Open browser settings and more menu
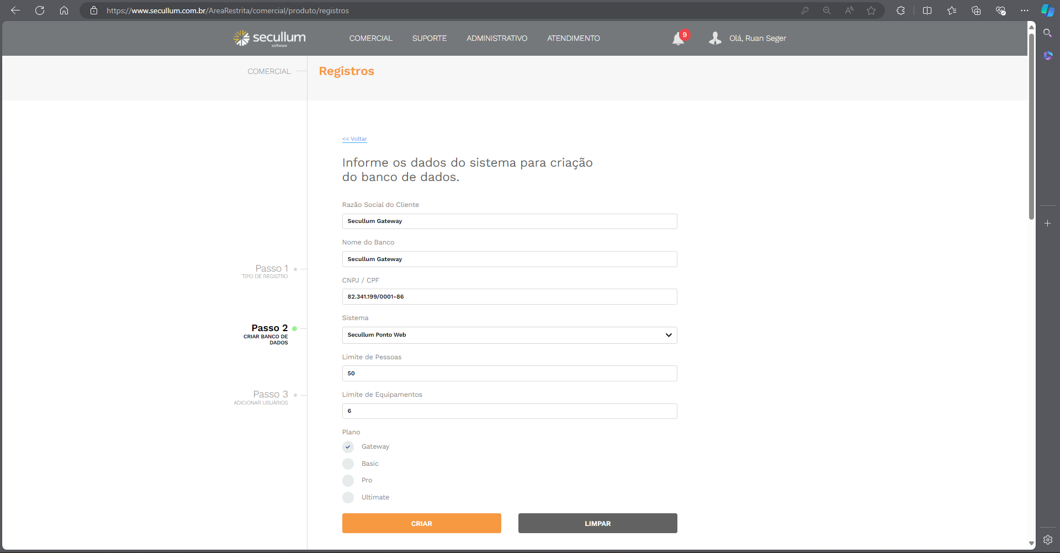Viewport: 1060px width, 553px height. [1025, 10]
